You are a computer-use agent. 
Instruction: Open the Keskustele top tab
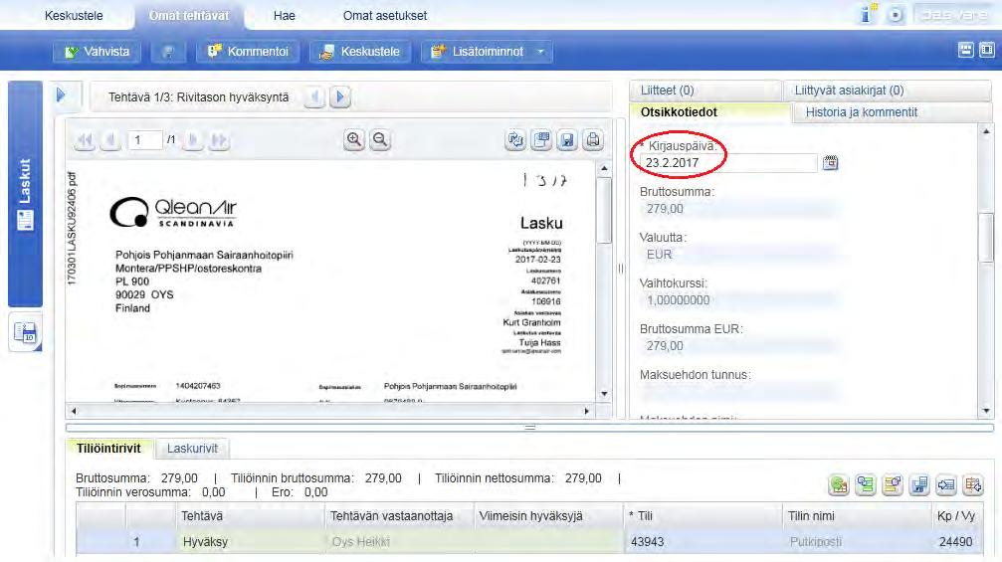tap(74, 15)
